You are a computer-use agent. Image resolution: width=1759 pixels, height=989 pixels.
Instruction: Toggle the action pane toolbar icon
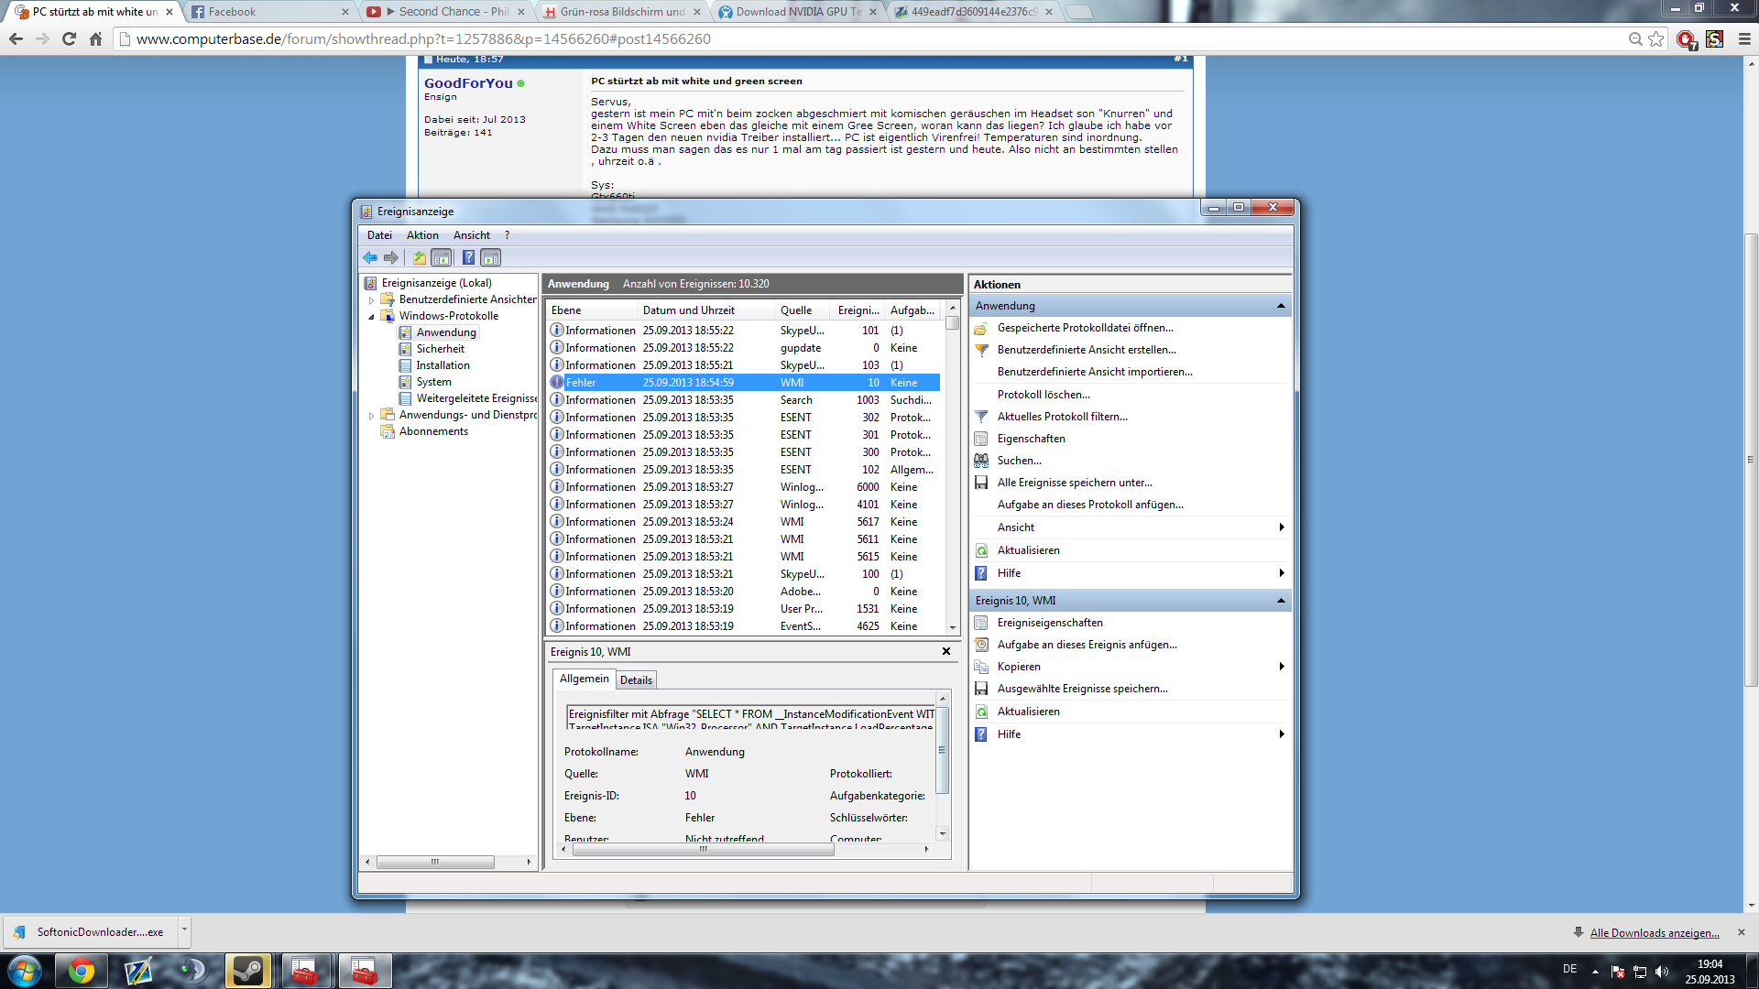491,258
